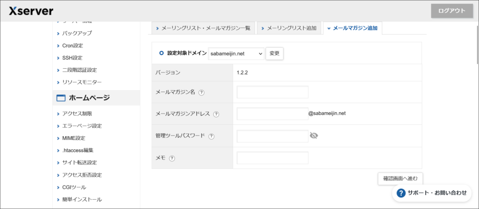Click the ホームページ window icon
This screenshot has height=209, width=479.
(61, 98)
